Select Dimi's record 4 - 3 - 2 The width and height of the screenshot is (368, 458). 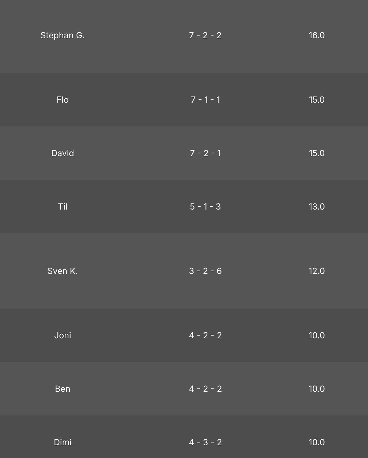point(205,442)
